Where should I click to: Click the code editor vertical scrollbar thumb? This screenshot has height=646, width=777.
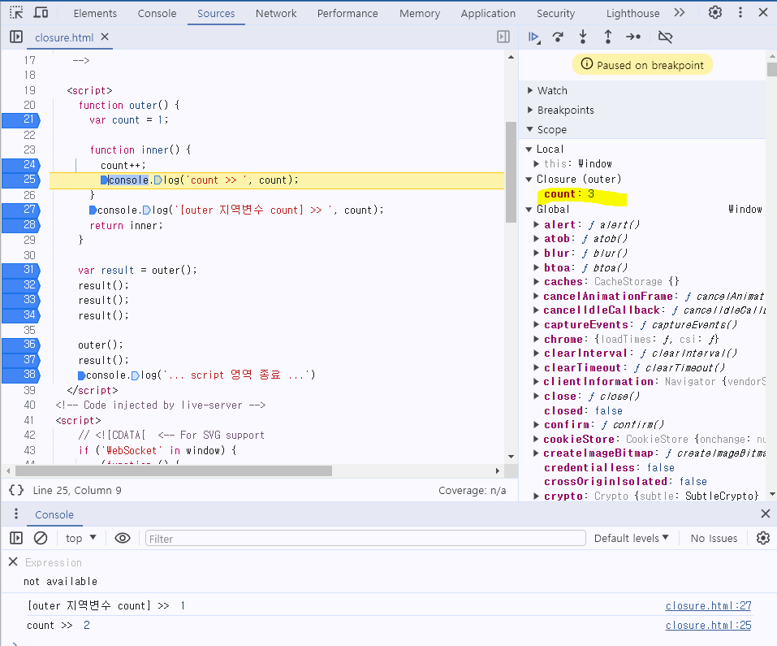pyautogui.click(x=511, y=171)
